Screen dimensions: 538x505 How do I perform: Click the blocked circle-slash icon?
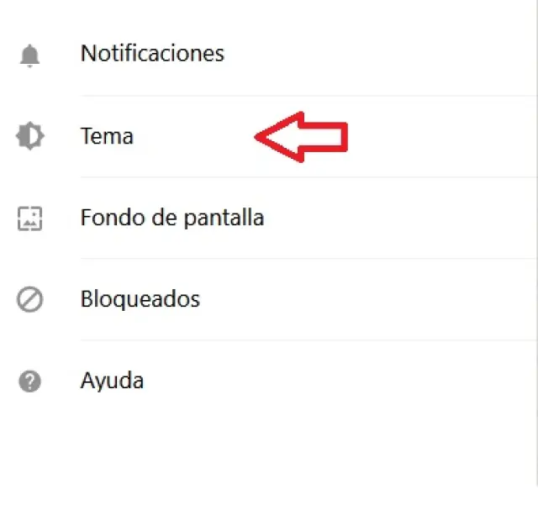[30, 299]
